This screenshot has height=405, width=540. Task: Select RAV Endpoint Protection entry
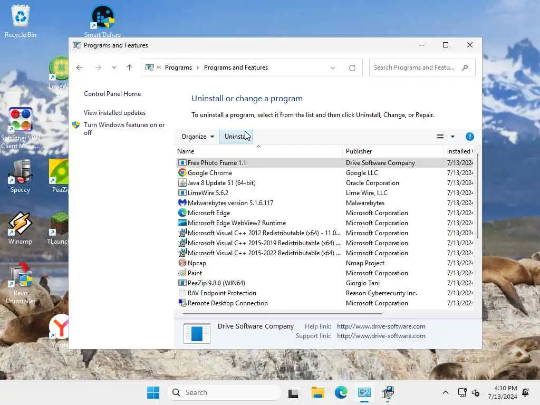(x=325, y=293)
